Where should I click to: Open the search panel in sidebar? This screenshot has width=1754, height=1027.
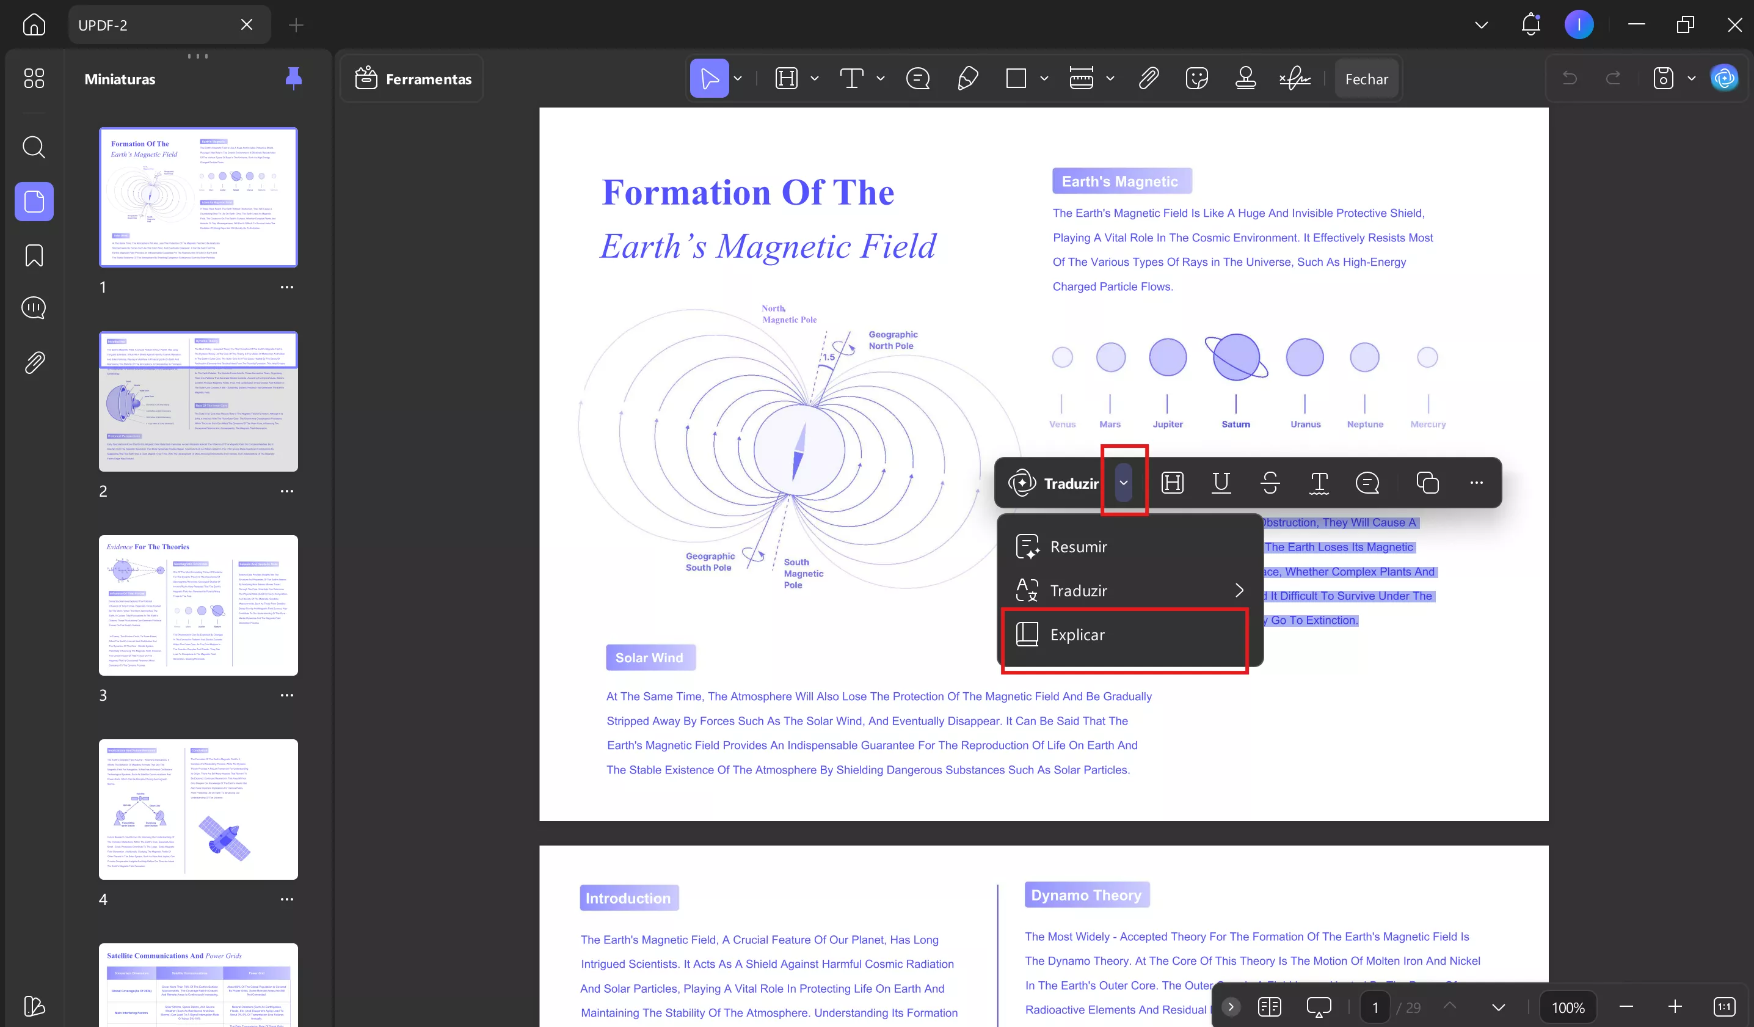click(34, 147)
